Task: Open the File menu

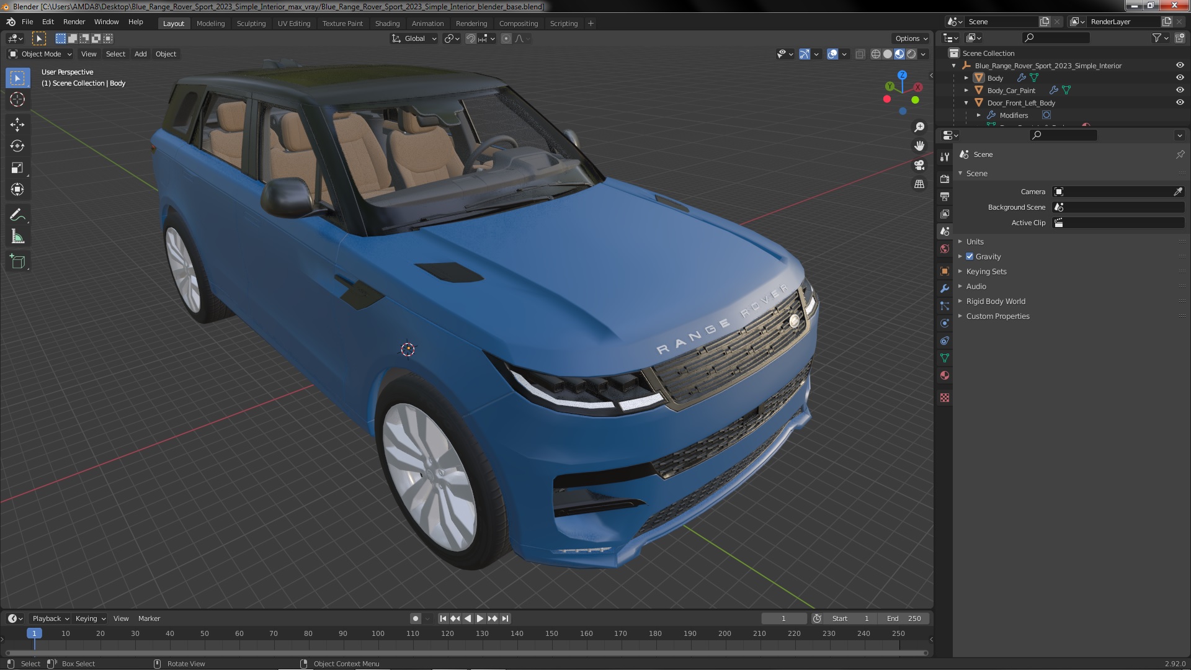Action: [x=27, y=22]
